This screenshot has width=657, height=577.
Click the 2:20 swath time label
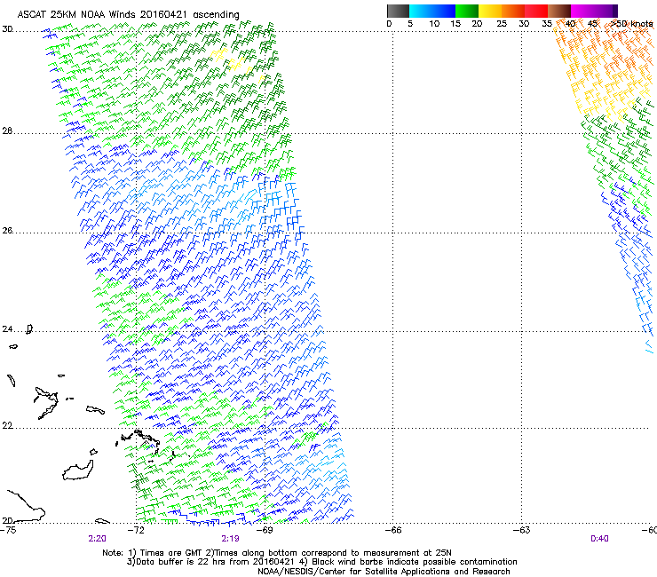(x=97, y=539)
